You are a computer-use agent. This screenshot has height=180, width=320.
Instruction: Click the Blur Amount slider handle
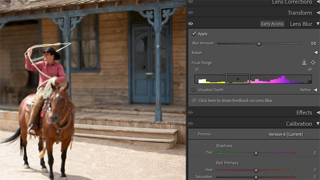tap(259, 44)
